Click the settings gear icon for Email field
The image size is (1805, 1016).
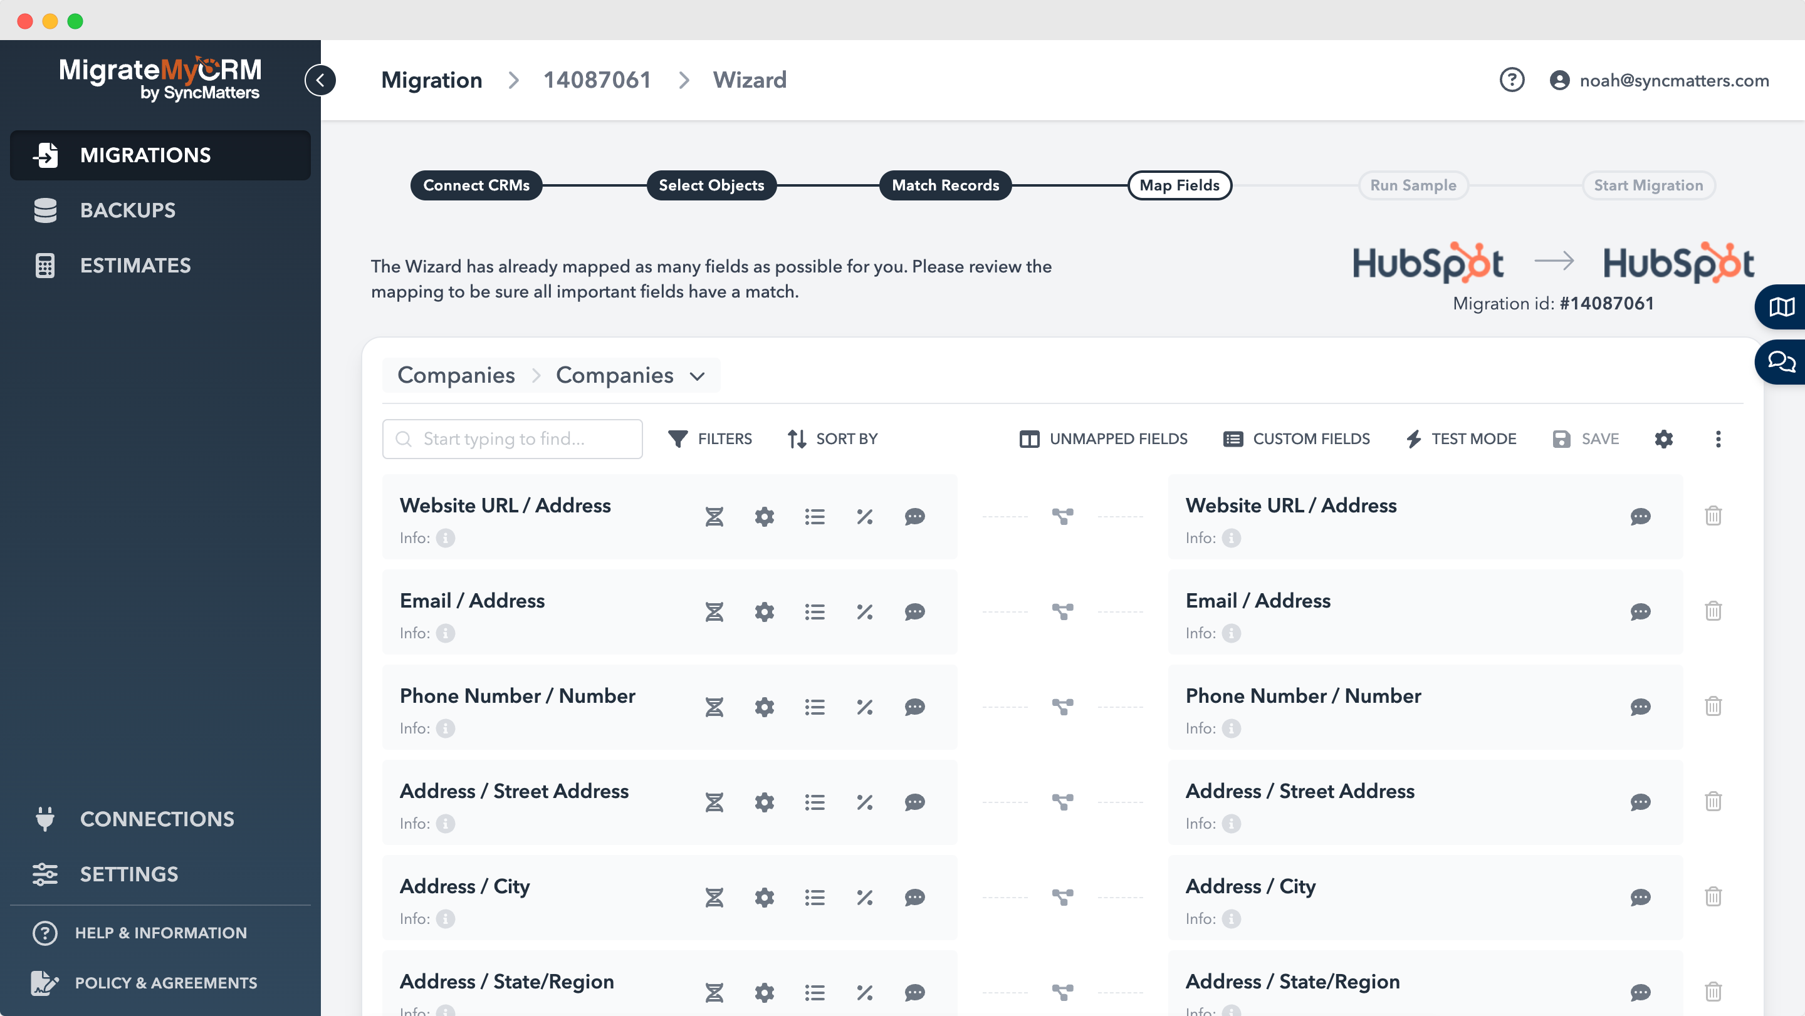[765, 612]
